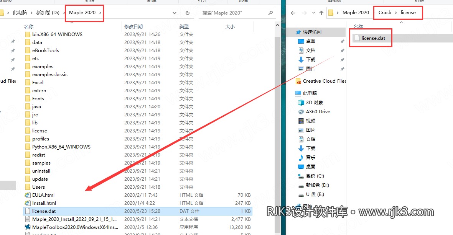The image size is (453, 235).
Task: Select the jre folder
Action: click(x=35, y=115)
